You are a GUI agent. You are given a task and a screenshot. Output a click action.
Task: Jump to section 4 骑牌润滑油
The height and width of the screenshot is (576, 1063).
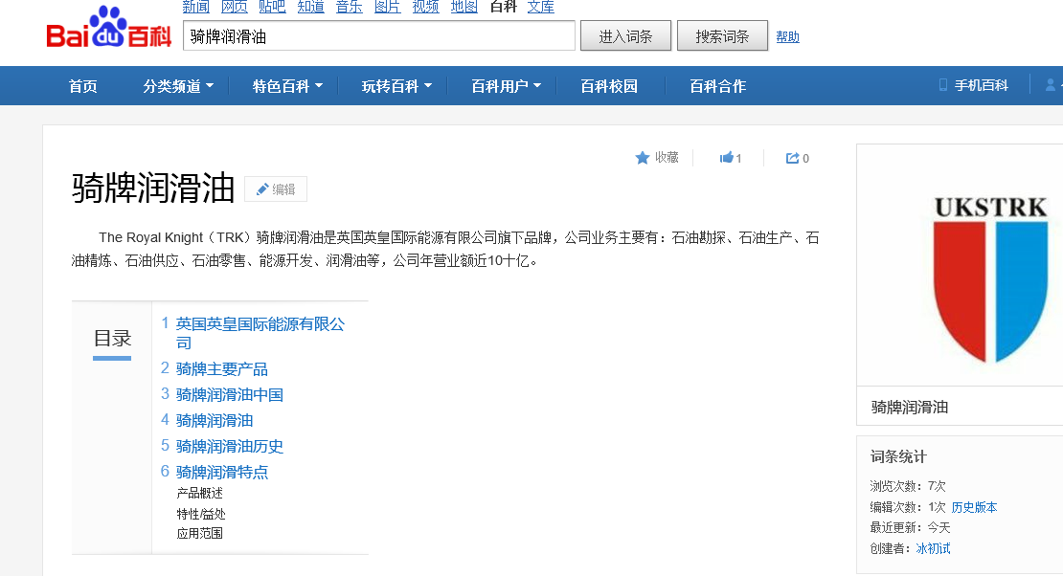point(215,420)
